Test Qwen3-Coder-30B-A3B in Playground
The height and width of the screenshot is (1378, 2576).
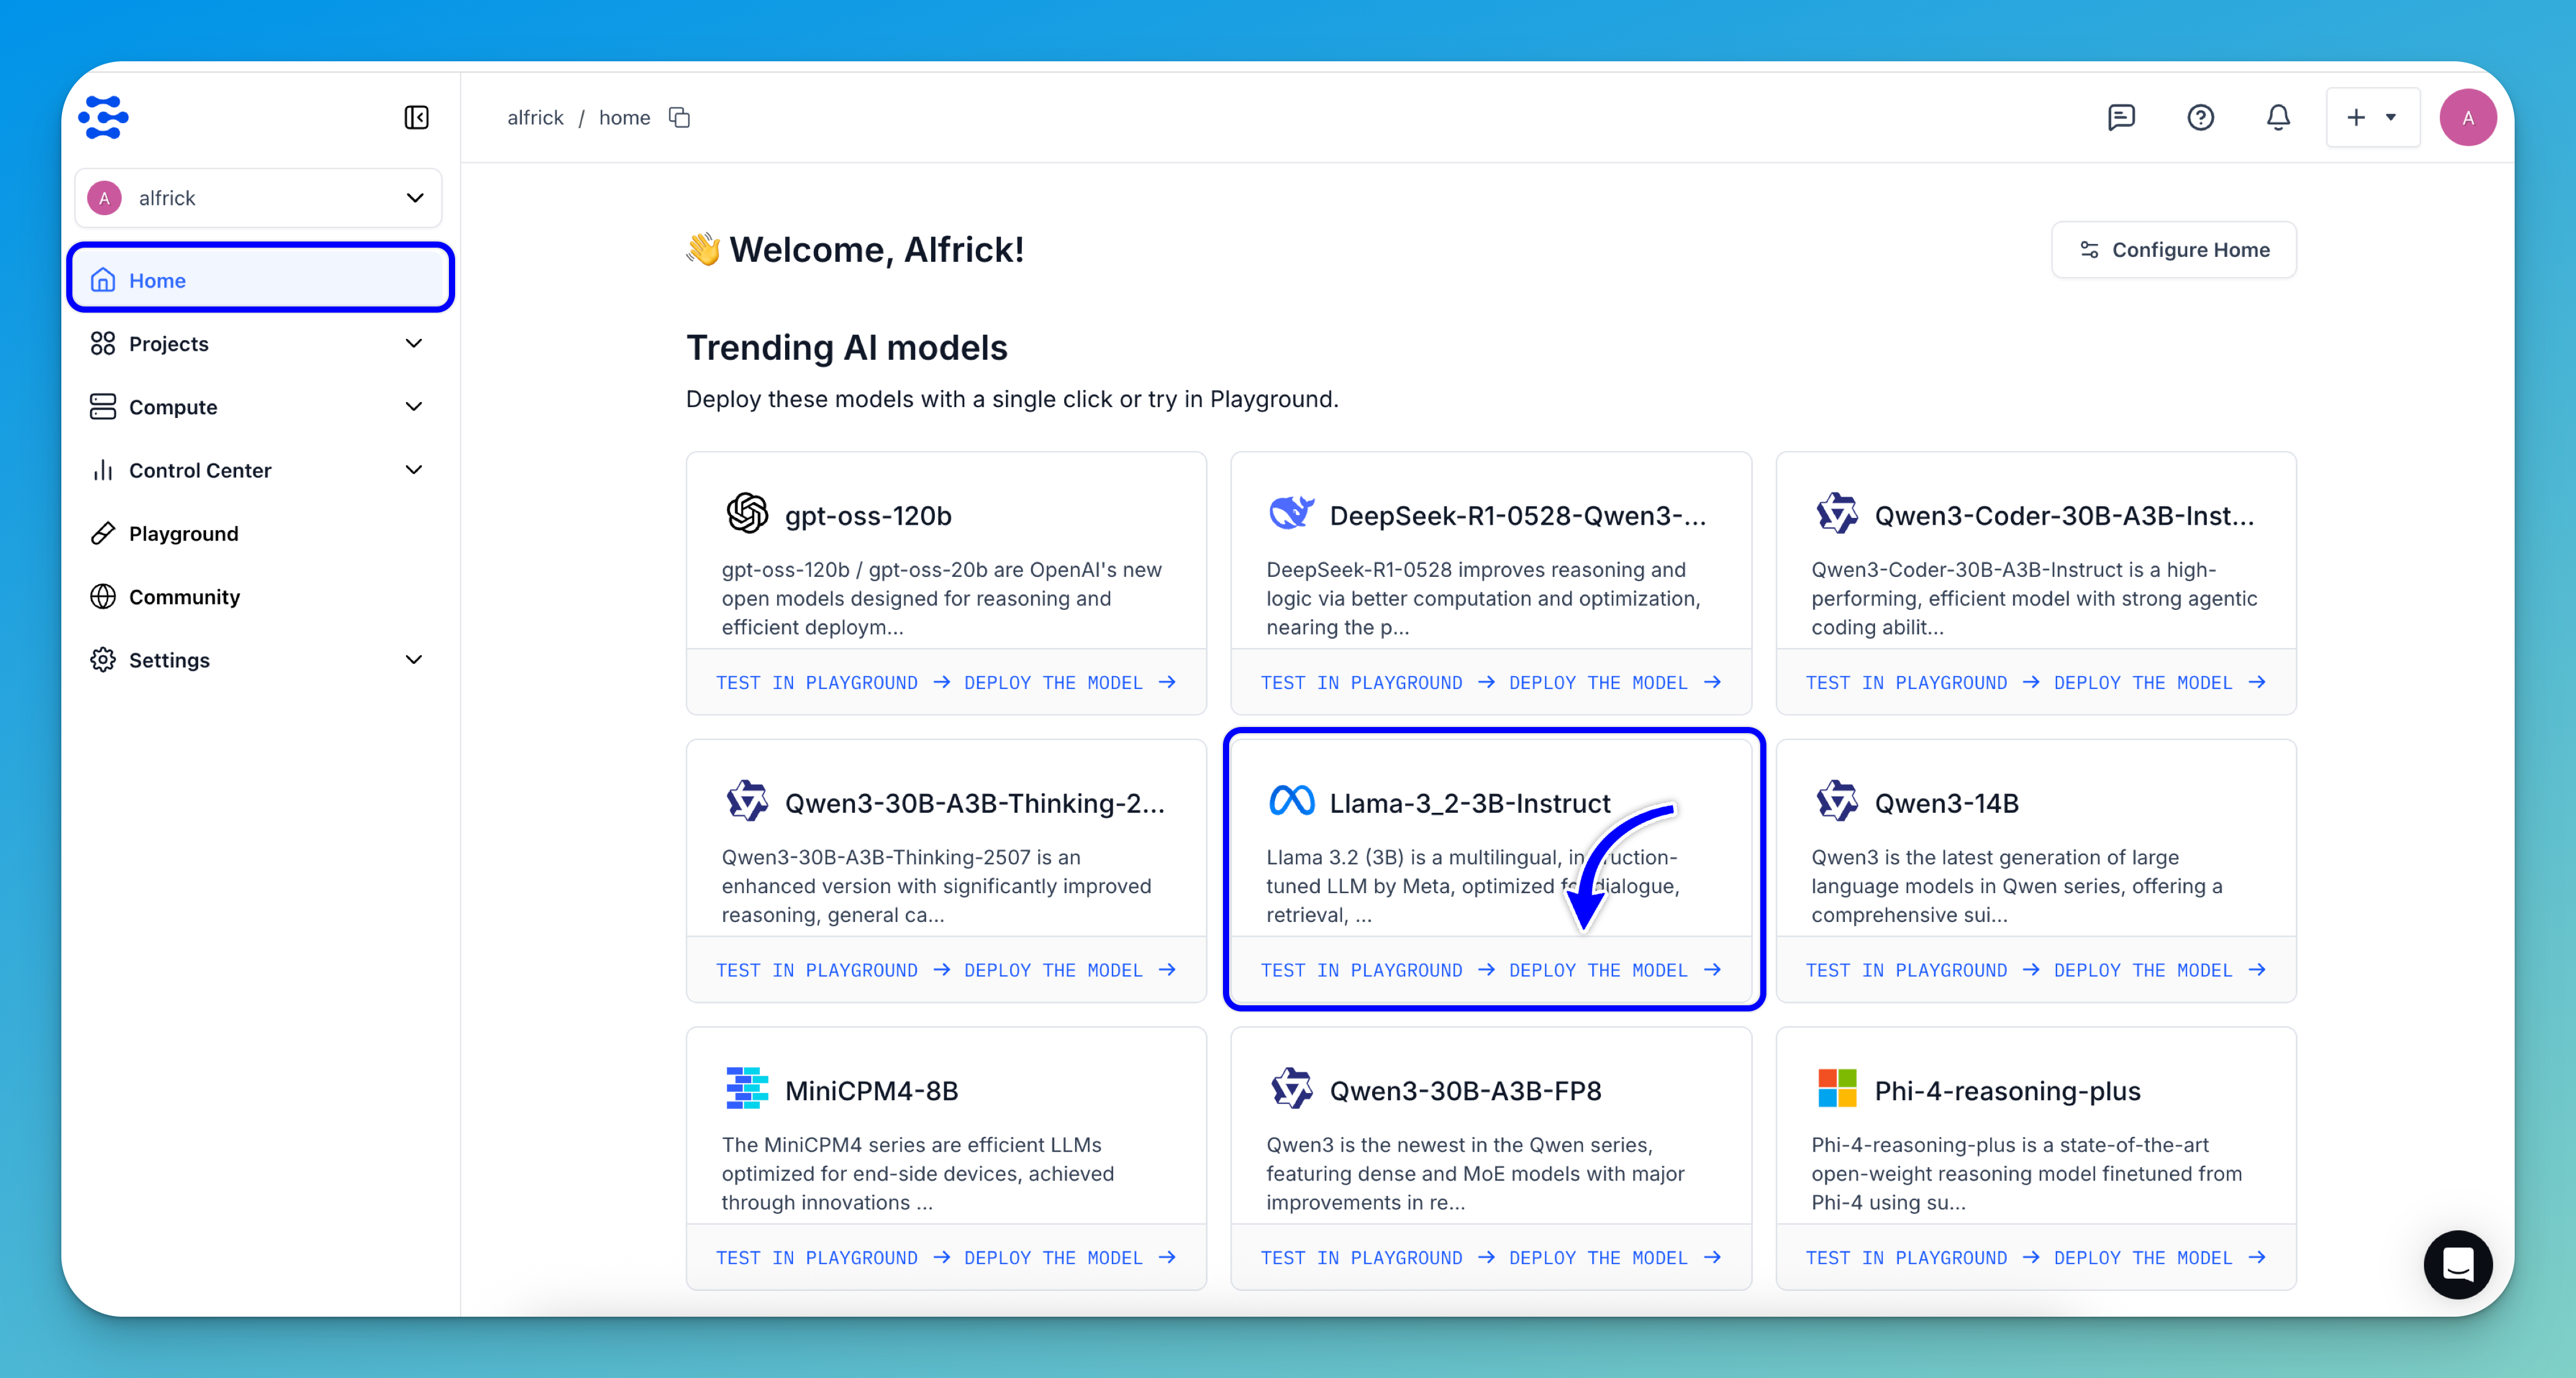tap(1922, 682)
